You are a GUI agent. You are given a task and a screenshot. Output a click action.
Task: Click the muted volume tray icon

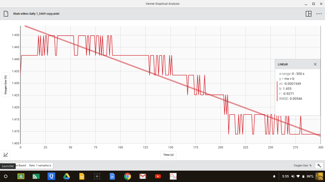(293, 176)
